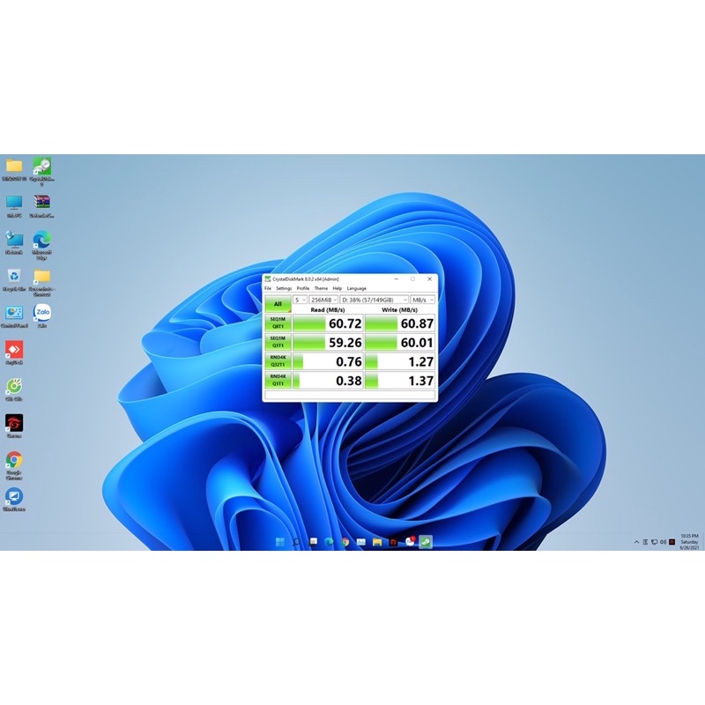
Task: Open the Zalo desktop shortcut
Action: (x=41, y=313)
